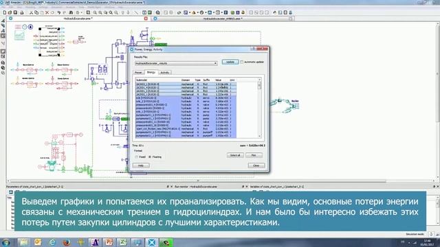
Task: Select the first mechanical frict table row
Action: (x=186, y=84)
